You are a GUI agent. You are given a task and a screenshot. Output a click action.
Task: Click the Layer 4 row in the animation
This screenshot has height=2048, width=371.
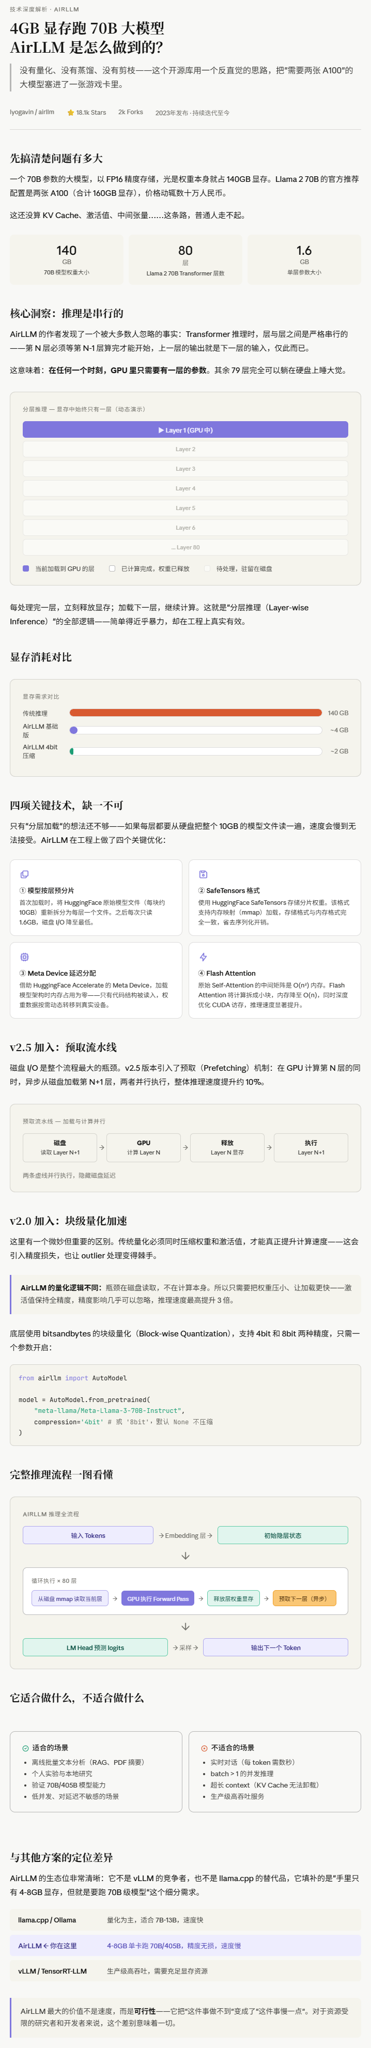click(185, 488)
